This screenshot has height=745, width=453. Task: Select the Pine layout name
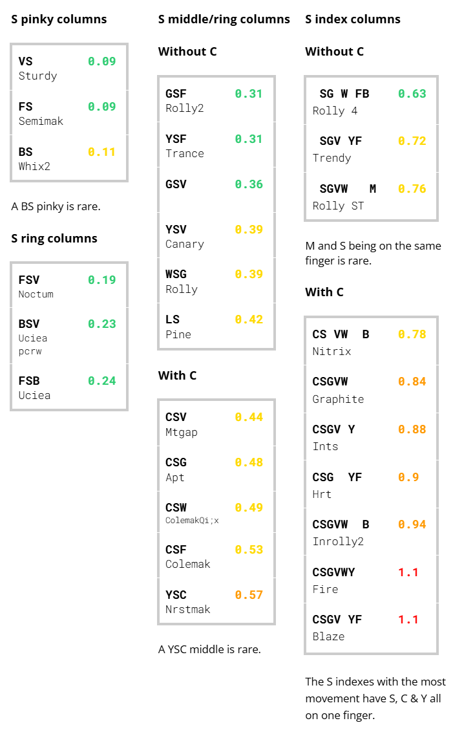tap(178, 334)
